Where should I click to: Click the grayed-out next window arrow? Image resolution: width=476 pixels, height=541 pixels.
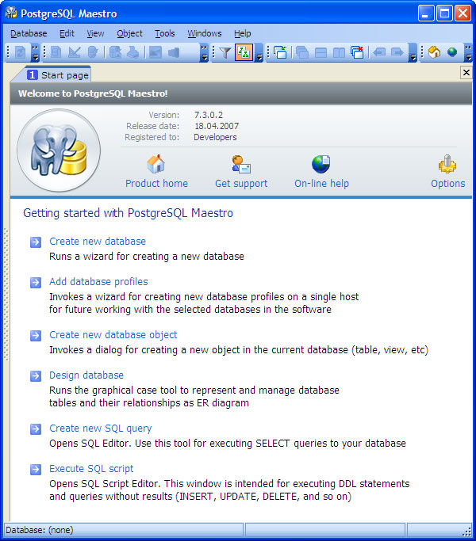coord(397,52)
